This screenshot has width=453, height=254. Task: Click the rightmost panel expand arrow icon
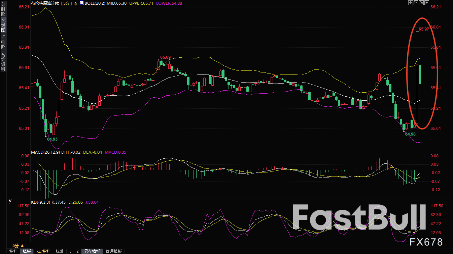point(427,3)
